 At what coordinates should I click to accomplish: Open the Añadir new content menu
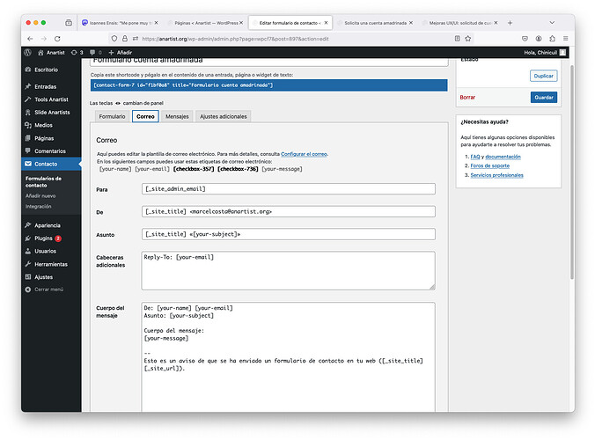[x=120, y=53]
